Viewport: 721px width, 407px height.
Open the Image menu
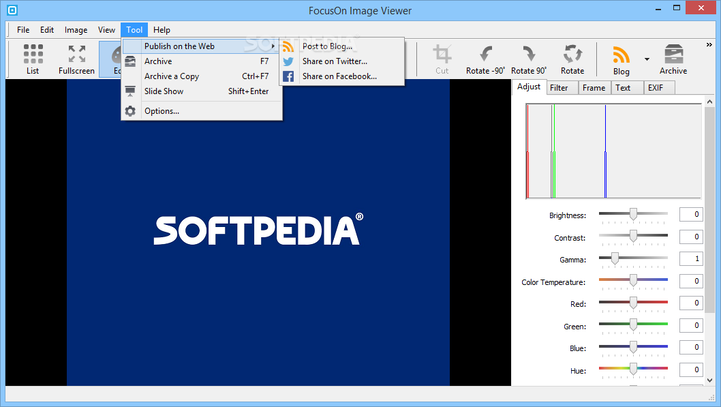click(76, 30)
